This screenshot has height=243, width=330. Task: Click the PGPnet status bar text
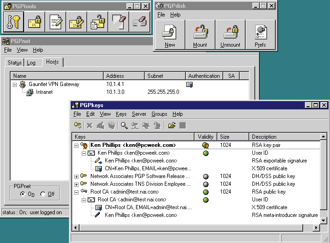pyautogui.click(x=32, y=212)
